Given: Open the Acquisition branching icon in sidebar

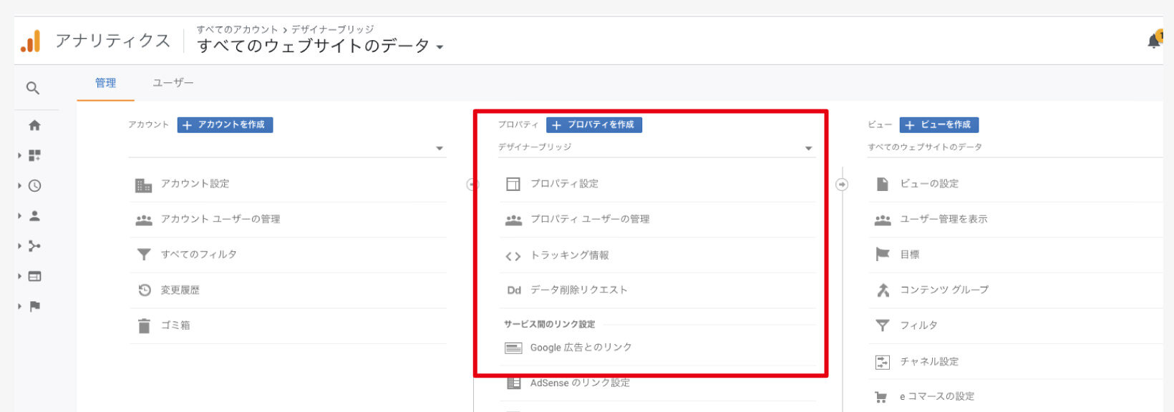Looking at the screenshot, I should 34,246.
